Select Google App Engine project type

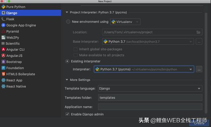[x=31, y=25]
